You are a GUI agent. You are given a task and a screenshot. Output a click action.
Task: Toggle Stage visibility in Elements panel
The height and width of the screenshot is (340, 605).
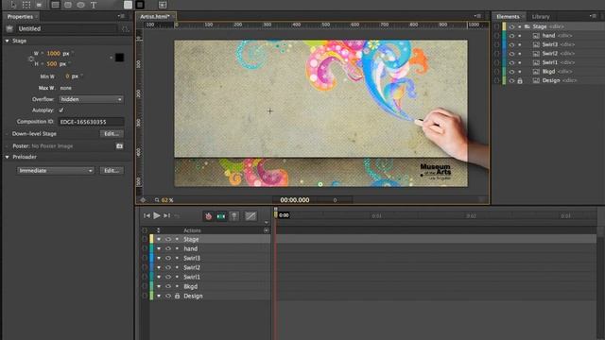tap(511, 26)
